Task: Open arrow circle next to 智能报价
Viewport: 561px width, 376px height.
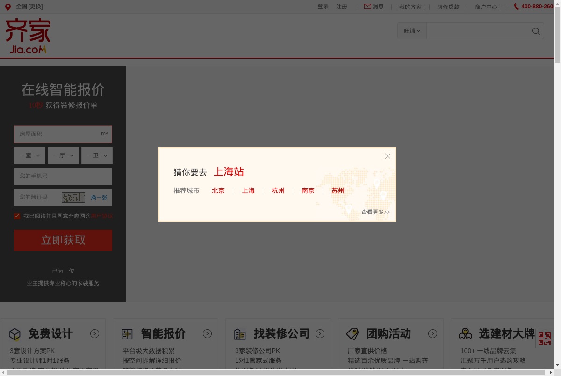Action: click(x=208, y=333)
